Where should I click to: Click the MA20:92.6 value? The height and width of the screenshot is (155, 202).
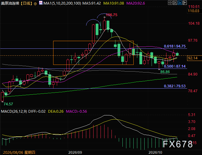136,3
